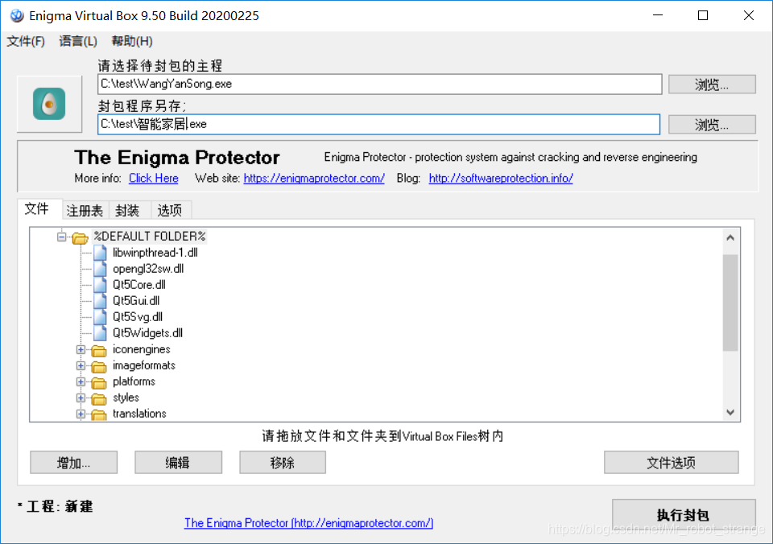Click the 编辑 button
The height and width of the screenshot is (544, 773).
click(179, 462)
